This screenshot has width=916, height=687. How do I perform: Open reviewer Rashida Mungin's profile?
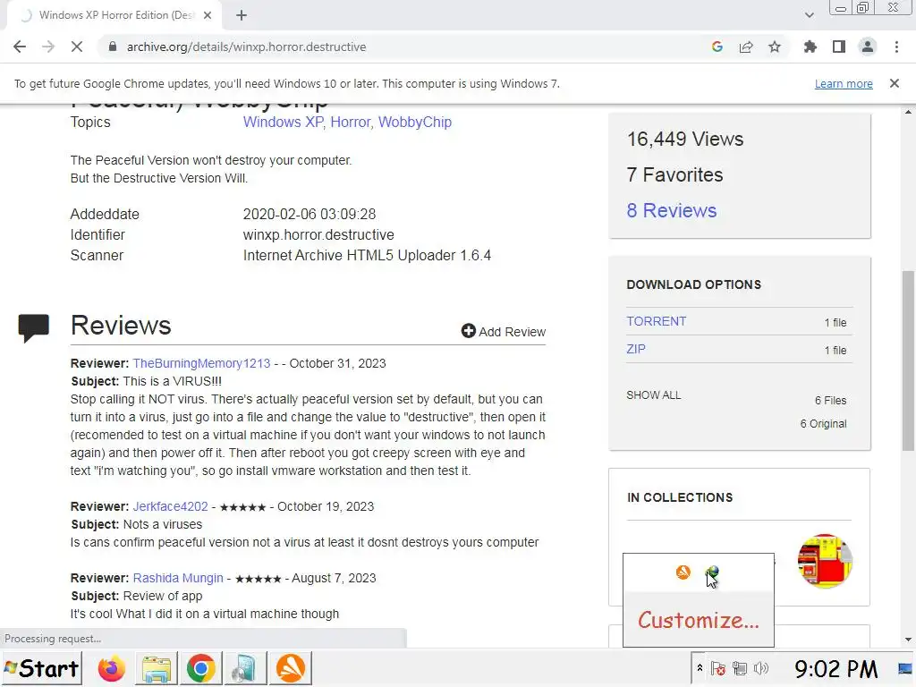[178, 578]
